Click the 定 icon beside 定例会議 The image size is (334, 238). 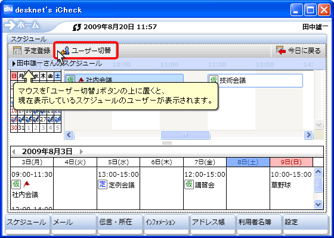[x=103, y=184]
